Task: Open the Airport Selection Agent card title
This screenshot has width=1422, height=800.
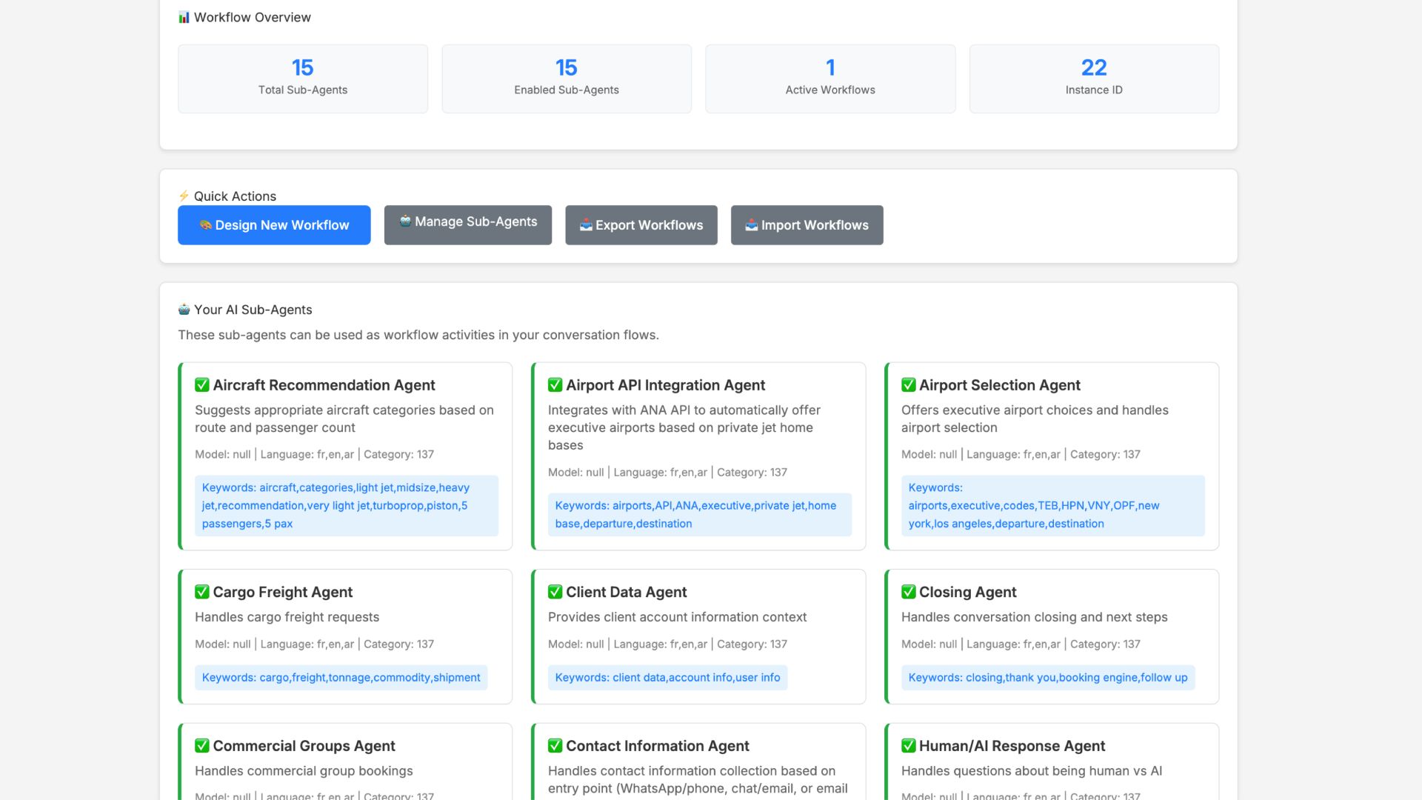Action: pos(999,385)
